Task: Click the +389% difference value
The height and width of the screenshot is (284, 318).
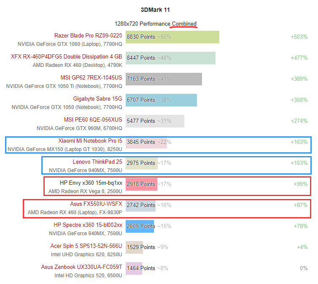Action: (299, 79)
